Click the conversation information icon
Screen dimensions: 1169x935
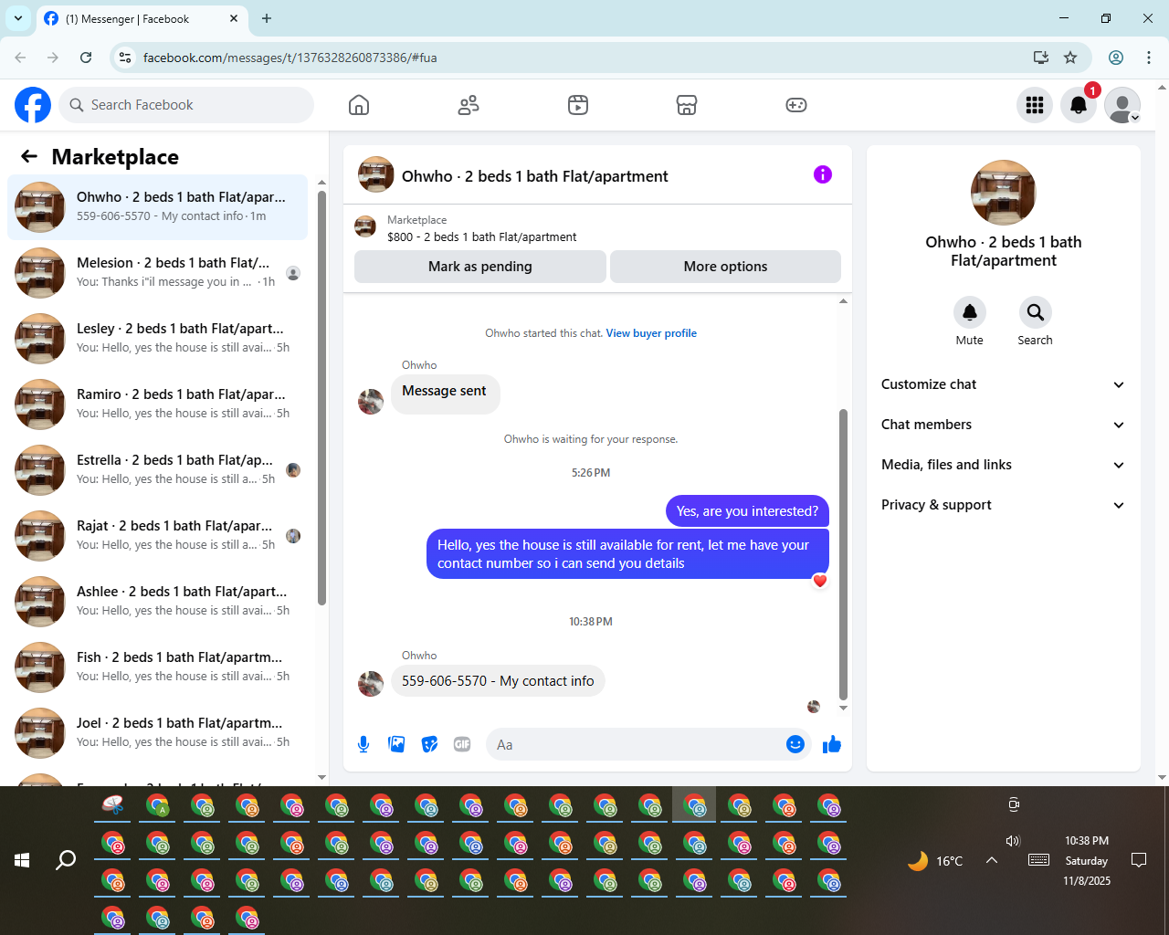(823, 174)
